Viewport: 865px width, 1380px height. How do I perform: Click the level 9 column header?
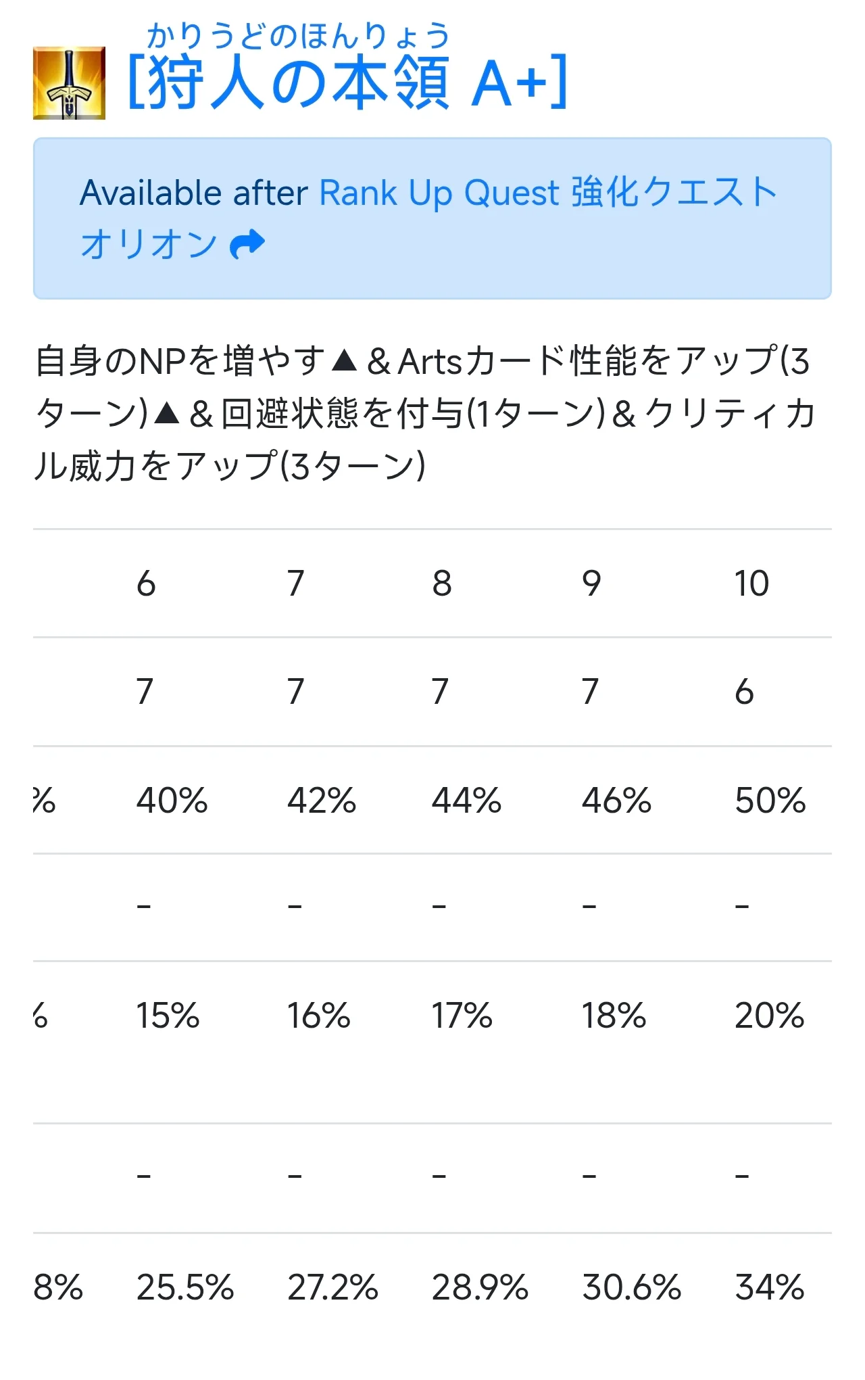pyautogui.click(x=591, y=584)
